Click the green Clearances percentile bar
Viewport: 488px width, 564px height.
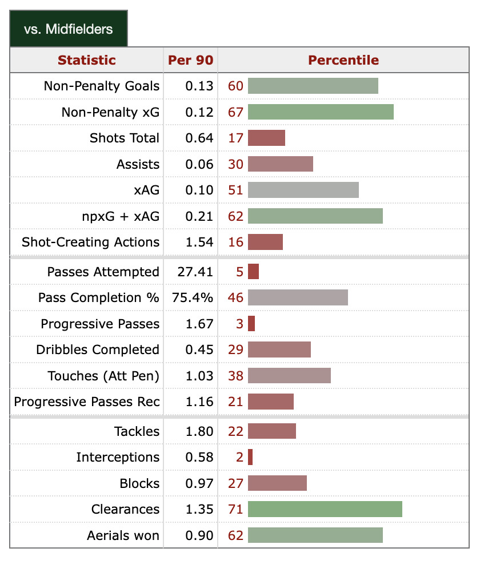(x=325, y=510)
